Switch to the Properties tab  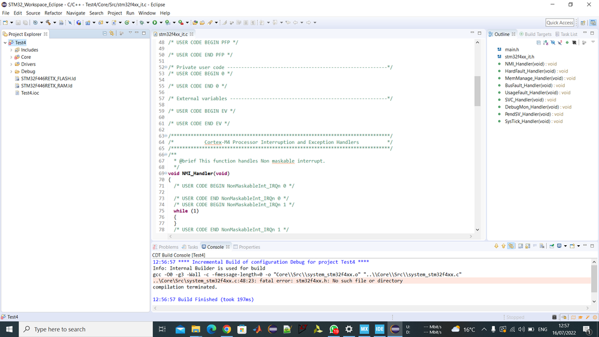point(247,247)
